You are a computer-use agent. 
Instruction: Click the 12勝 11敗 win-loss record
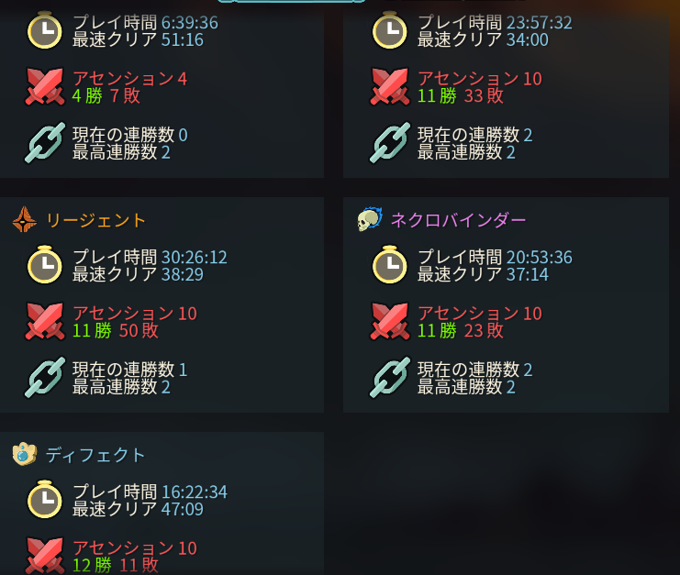pyautogui.click(x=116, y=565)
